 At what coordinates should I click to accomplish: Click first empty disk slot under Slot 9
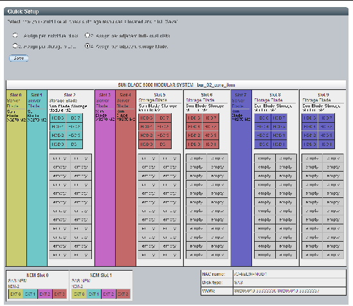click(x=312, y=158)
